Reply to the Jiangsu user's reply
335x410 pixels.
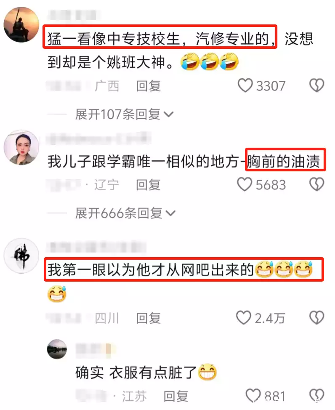[176, 396]
